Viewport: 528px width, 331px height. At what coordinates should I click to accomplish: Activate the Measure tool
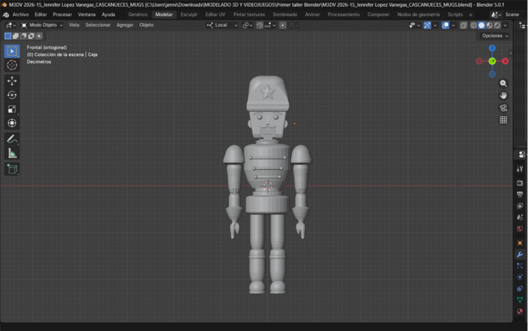12,153
